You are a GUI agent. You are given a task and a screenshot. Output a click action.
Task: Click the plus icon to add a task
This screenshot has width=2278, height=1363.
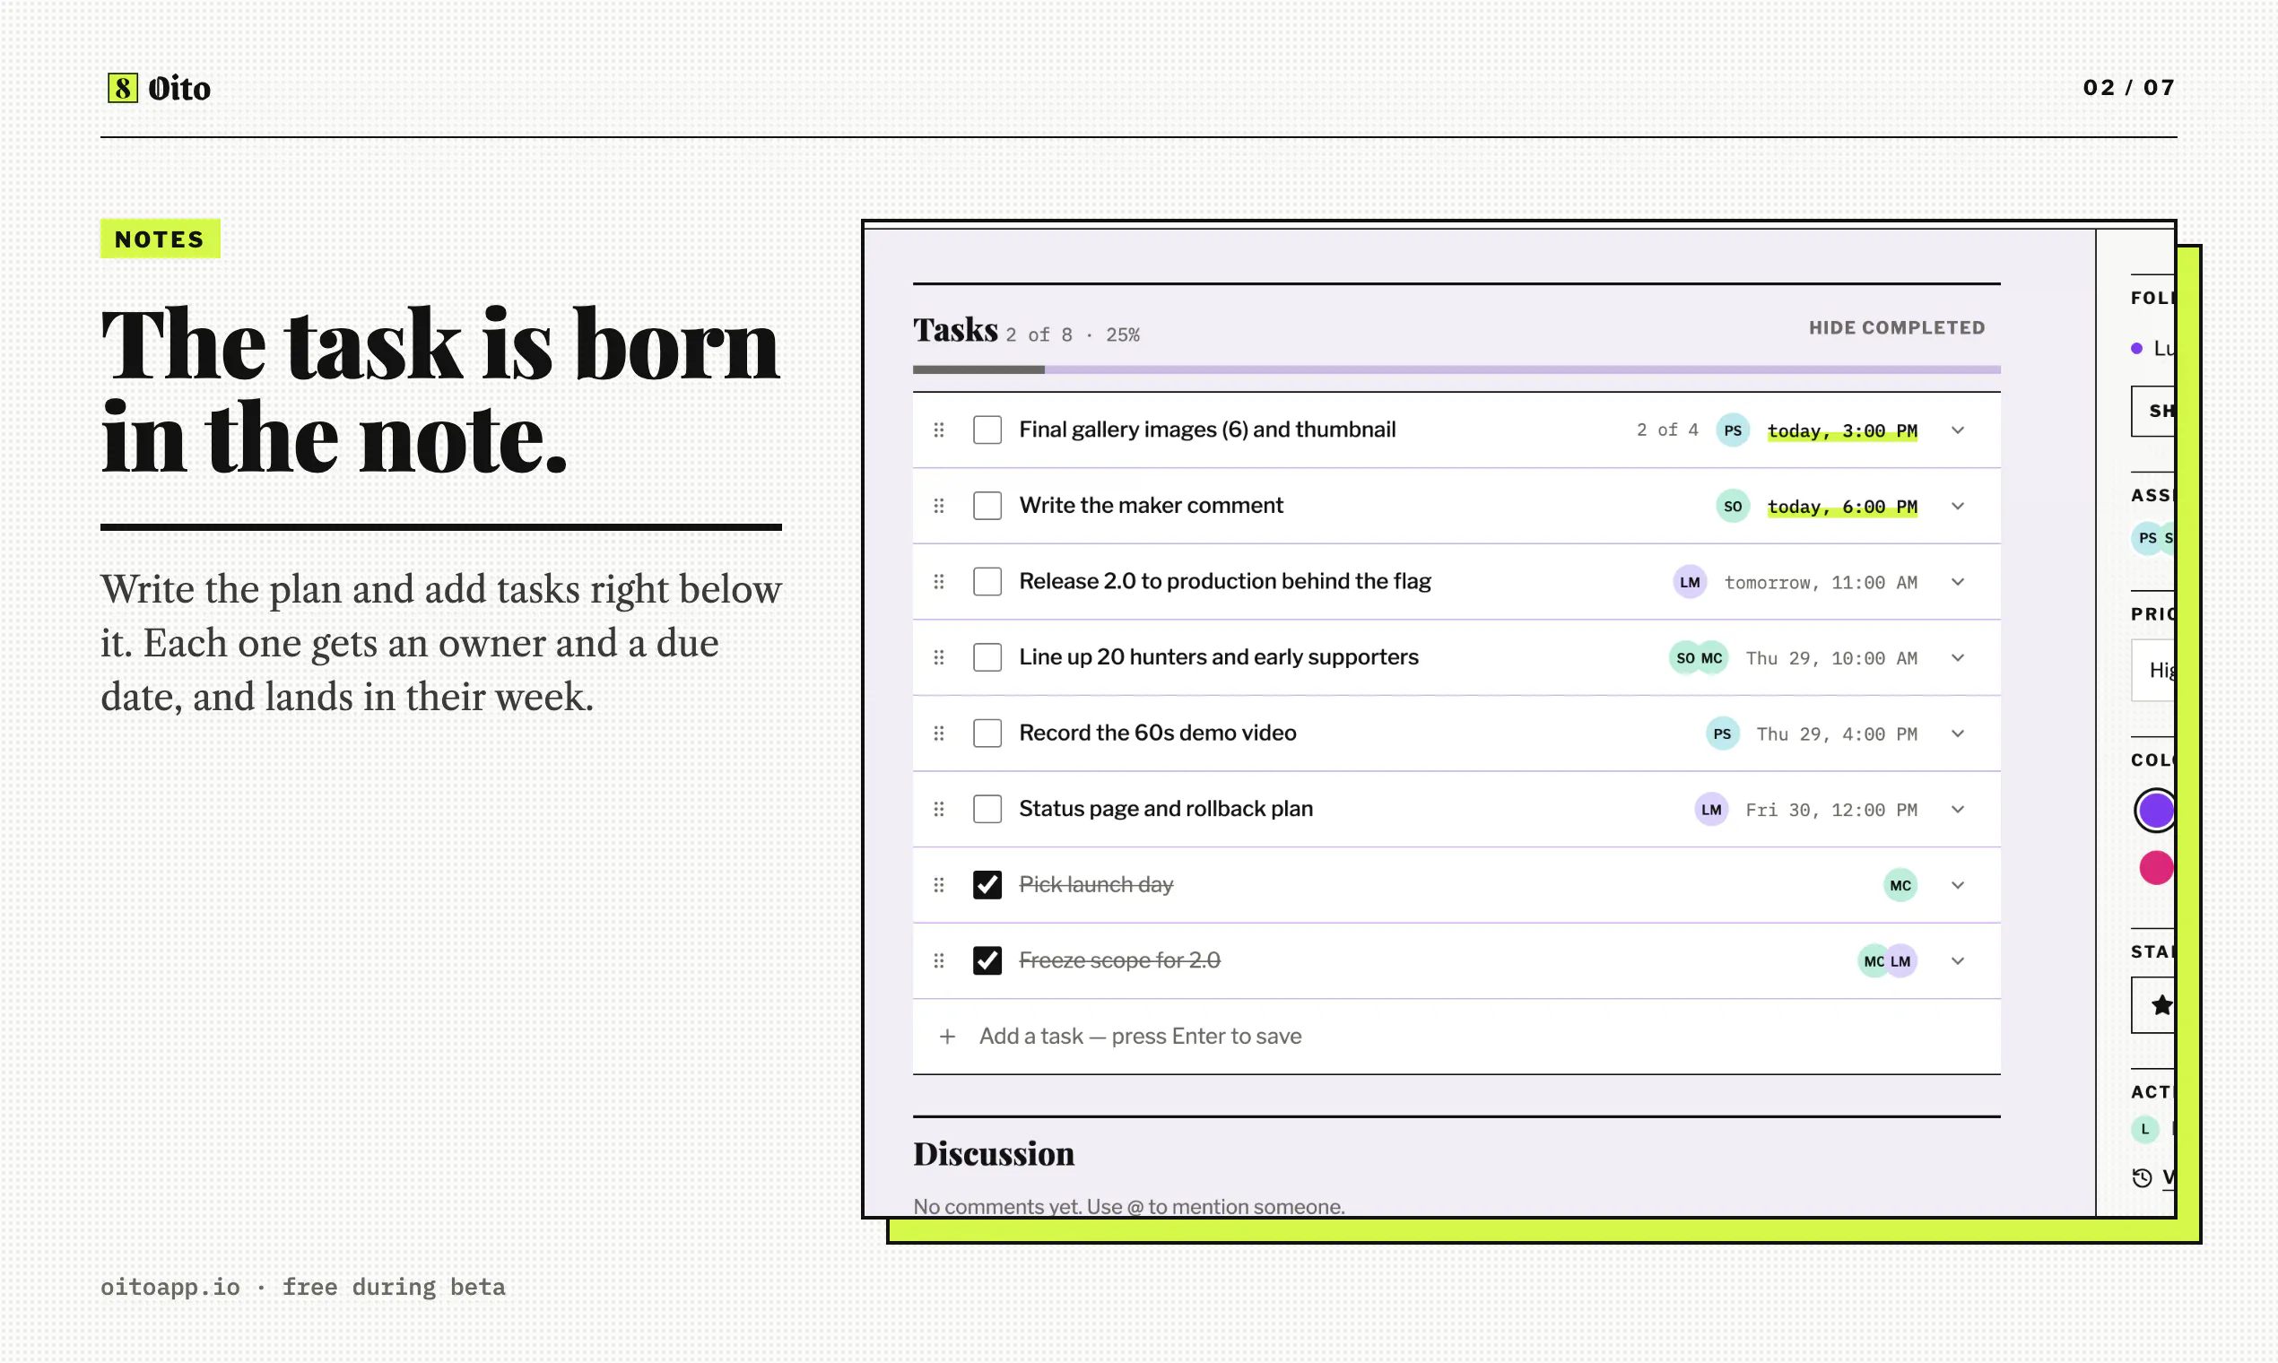[947, 1036]
